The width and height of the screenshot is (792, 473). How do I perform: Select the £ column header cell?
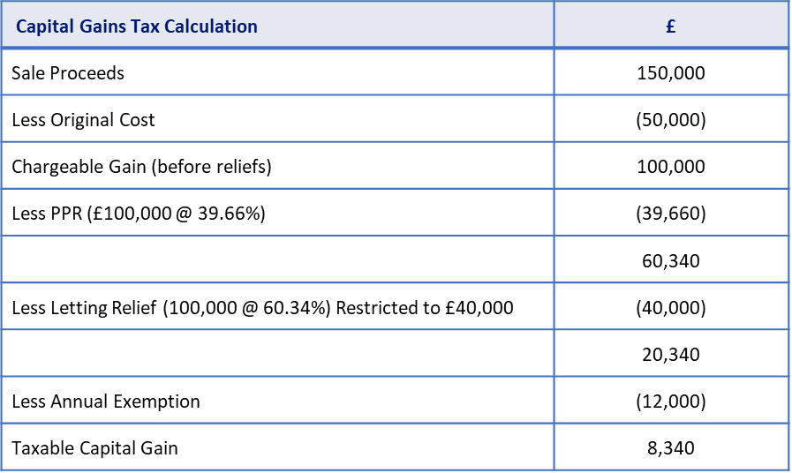pyautogui.click(x=671, y=26)
